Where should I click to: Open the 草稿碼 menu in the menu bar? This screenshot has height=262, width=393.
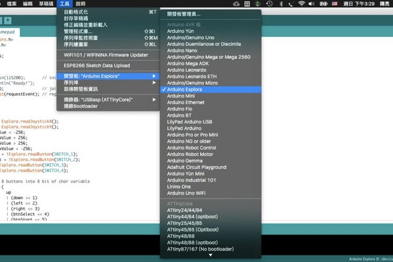tap(46, 3)
